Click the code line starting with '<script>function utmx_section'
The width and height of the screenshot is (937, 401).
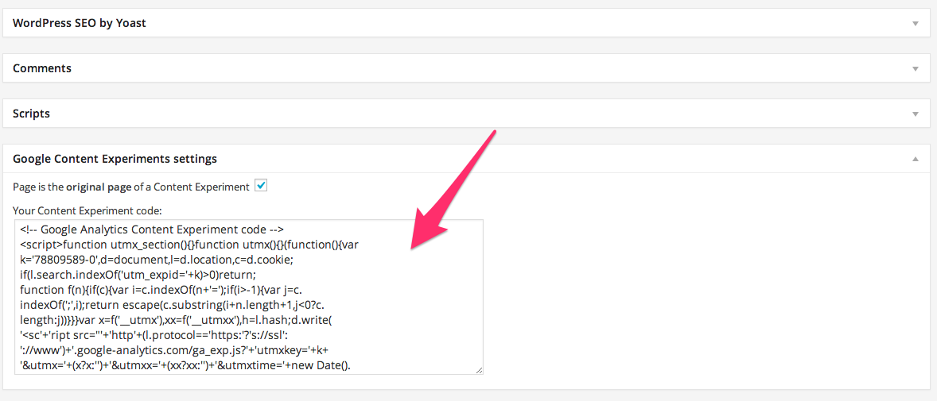coord(189,245)
